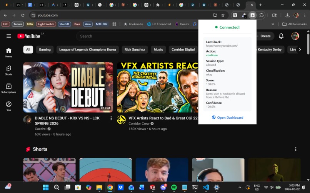
Task: Click the YouTube logo
Action: pos(29,36)
